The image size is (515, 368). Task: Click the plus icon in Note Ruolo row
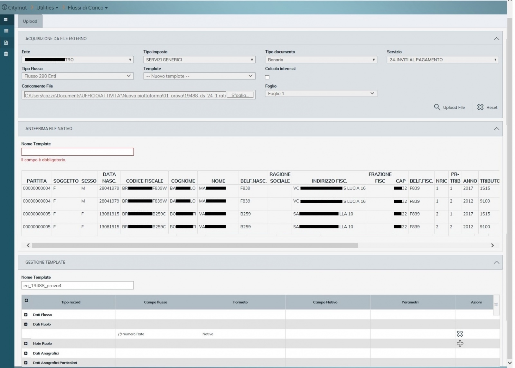[x=460, y=344]
